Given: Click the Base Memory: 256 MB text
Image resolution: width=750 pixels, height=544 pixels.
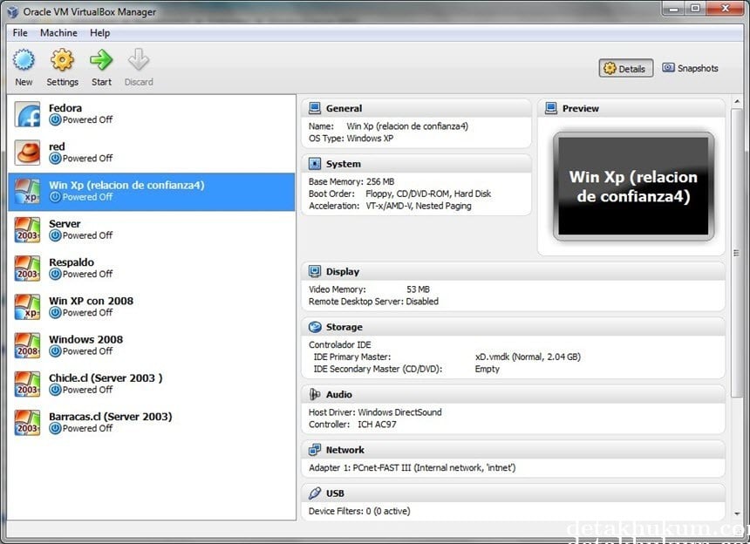Looking at the screenshot, I should [351, 181].
